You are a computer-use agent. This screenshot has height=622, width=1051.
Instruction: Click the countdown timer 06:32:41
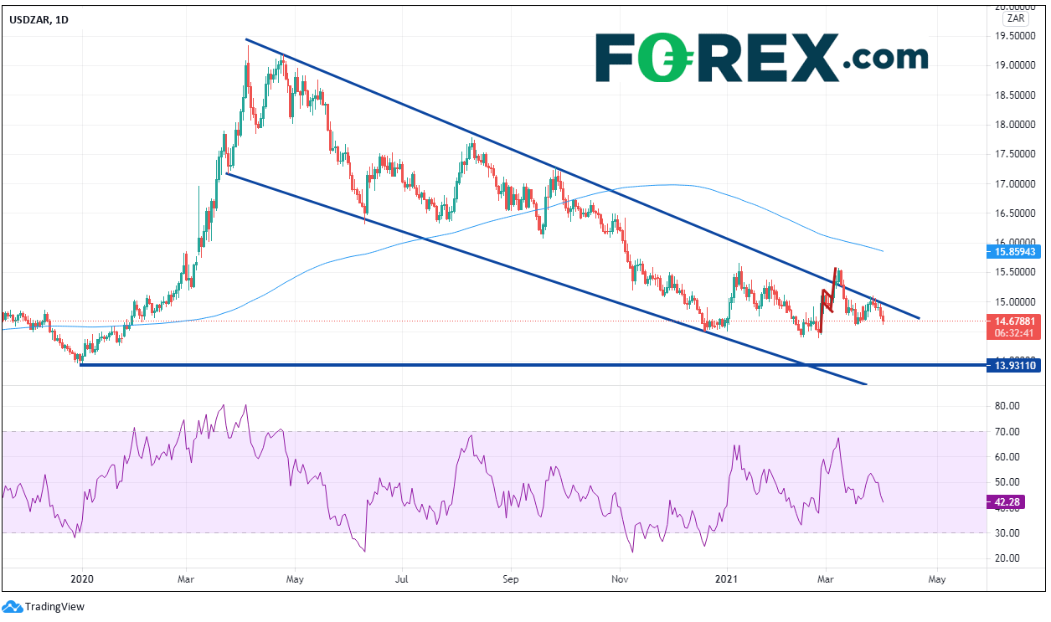1016,332
